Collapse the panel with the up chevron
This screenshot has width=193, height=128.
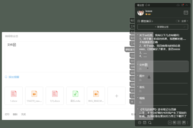pyautogui.click(x=187, y=5)
